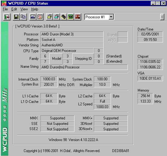This screenshot has width=167, height=156.
Task: Click the L2 Cache 64 K value
Action: 102,96
